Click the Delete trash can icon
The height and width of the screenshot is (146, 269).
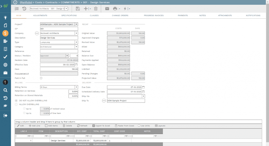click(x=96, y=9)
